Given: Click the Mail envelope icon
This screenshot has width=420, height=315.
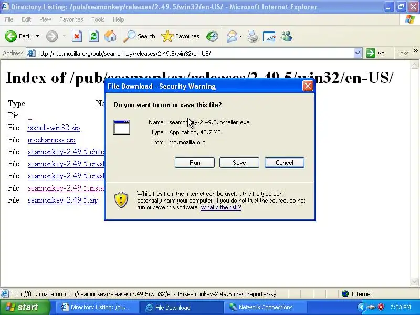Looking at the screenshot, I should coord(232,36).
